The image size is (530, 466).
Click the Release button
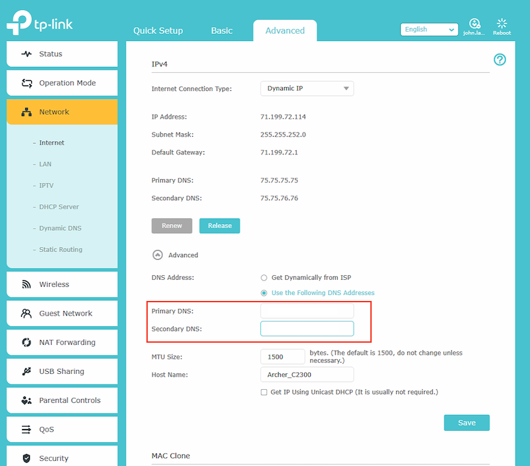[x=220, y=226]
